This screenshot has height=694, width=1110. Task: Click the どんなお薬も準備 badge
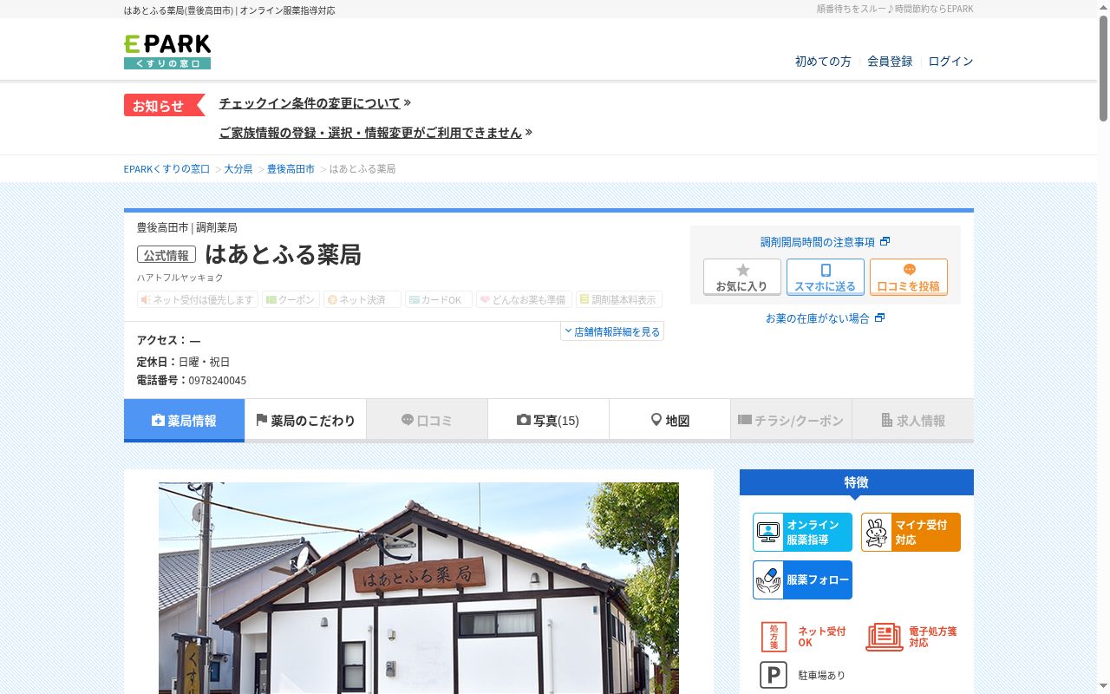(x=524, y=299)
